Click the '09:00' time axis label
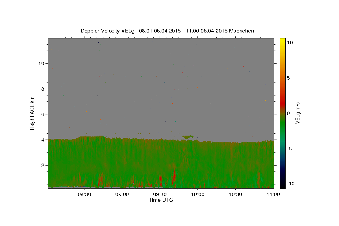The image size is (339, 226). [x=122, y=194]
